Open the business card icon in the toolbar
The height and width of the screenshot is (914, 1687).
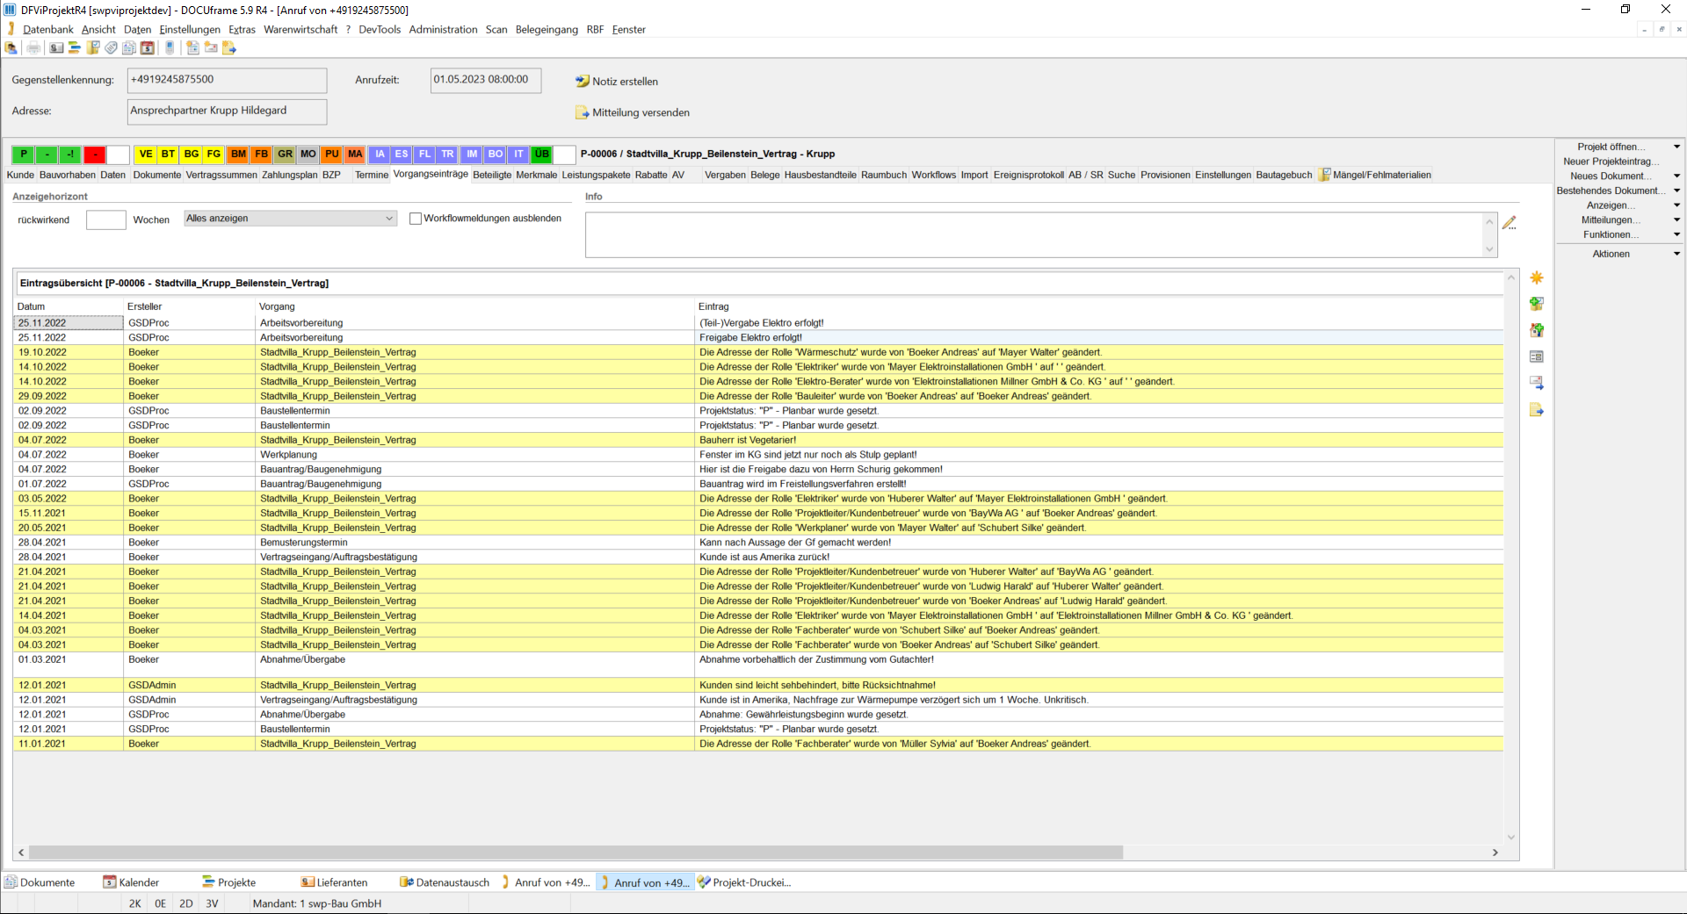click(56, 47)
